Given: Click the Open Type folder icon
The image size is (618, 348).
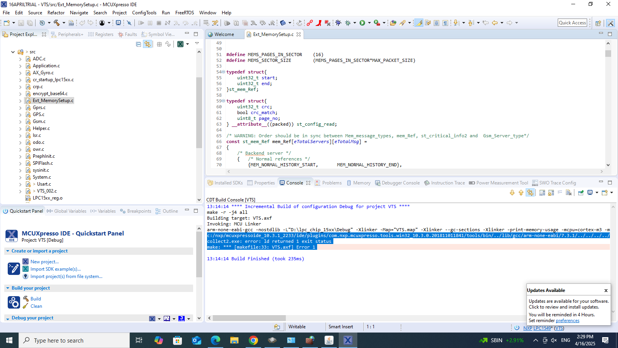Looking at the screenshot, I should click(x=393, y=23).
